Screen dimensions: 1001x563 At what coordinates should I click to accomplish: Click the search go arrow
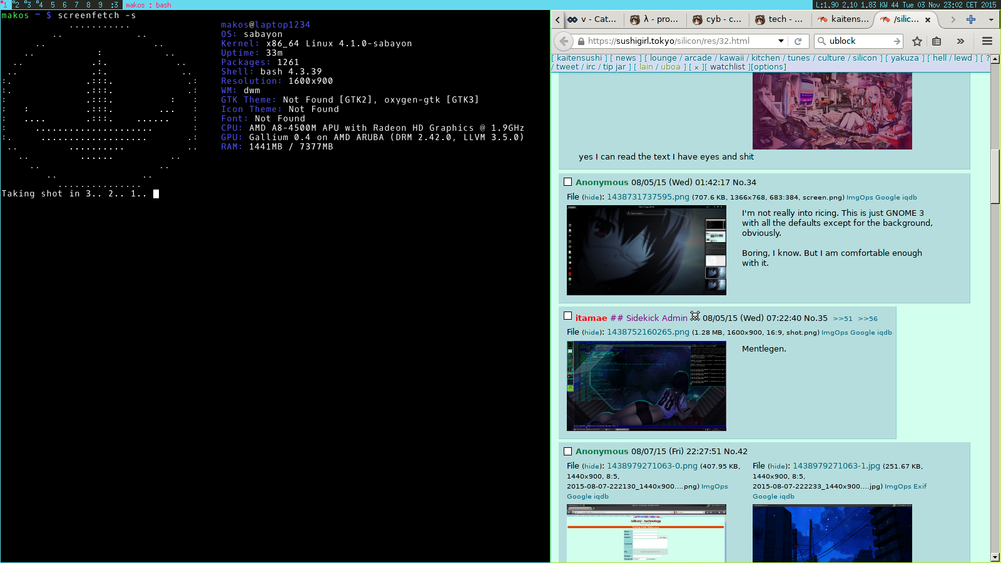click(897, 41)
